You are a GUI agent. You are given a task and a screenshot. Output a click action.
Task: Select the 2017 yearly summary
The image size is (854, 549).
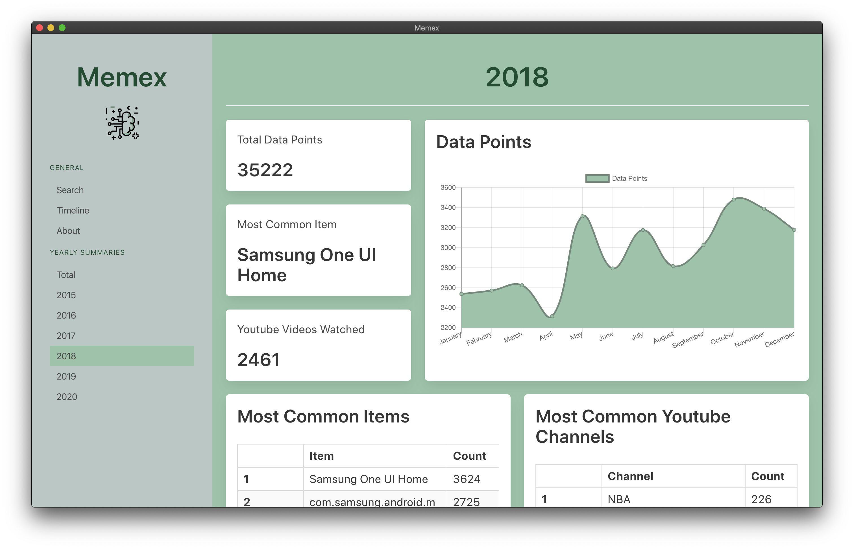[67, 335]
